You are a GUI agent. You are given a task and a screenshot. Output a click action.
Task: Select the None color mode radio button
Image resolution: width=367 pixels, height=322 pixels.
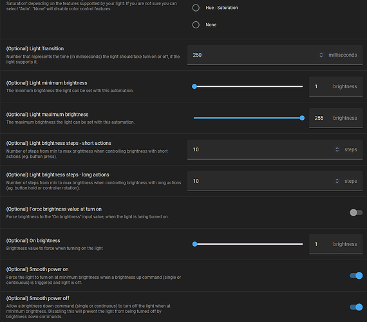click(x=196, y=25)
